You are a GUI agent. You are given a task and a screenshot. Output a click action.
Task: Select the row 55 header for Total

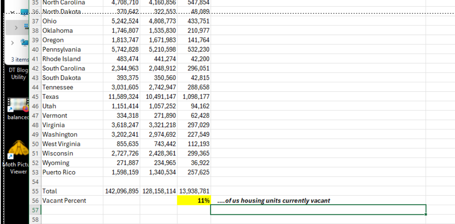pos(35,191)
